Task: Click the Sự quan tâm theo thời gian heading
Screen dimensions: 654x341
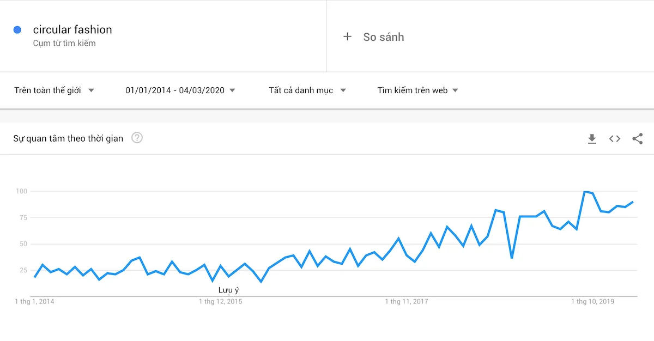Action: [x=68, y=138]
